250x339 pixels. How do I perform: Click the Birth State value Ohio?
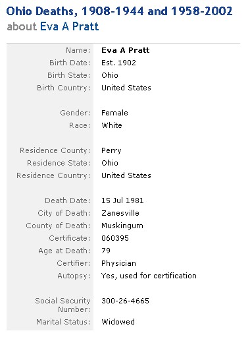tap(110, 75)
